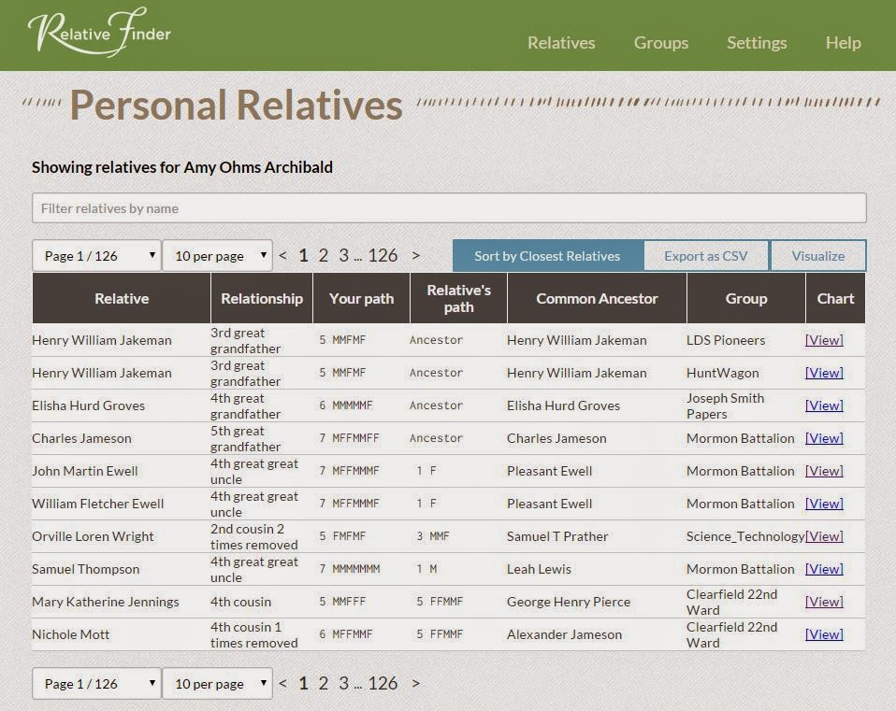The image size is (896, 711).
Task: Open the Help menu item
Action: point(842,42)
